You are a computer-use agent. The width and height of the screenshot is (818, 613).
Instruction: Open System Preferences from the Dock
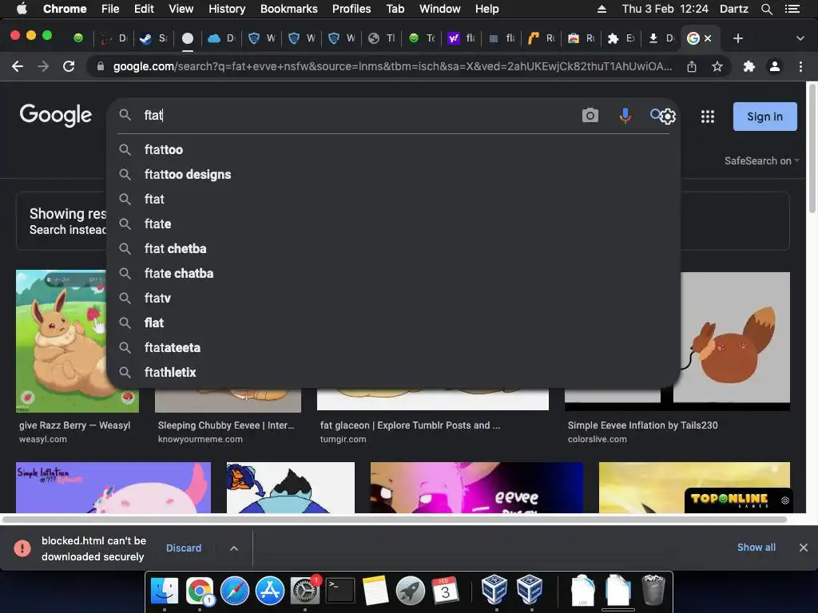click(x=304, y=591)
